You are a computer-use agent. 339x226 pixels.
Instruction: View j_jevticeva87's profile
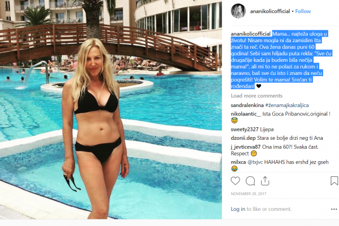[246, 147]
